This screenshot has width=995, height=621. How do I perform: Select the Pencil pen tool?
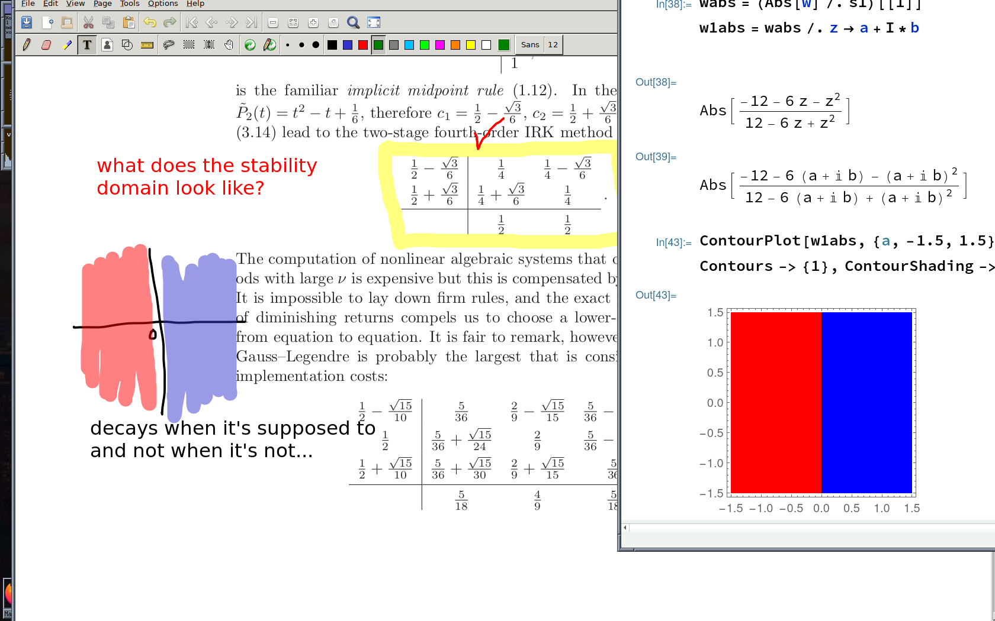[27, 45]
